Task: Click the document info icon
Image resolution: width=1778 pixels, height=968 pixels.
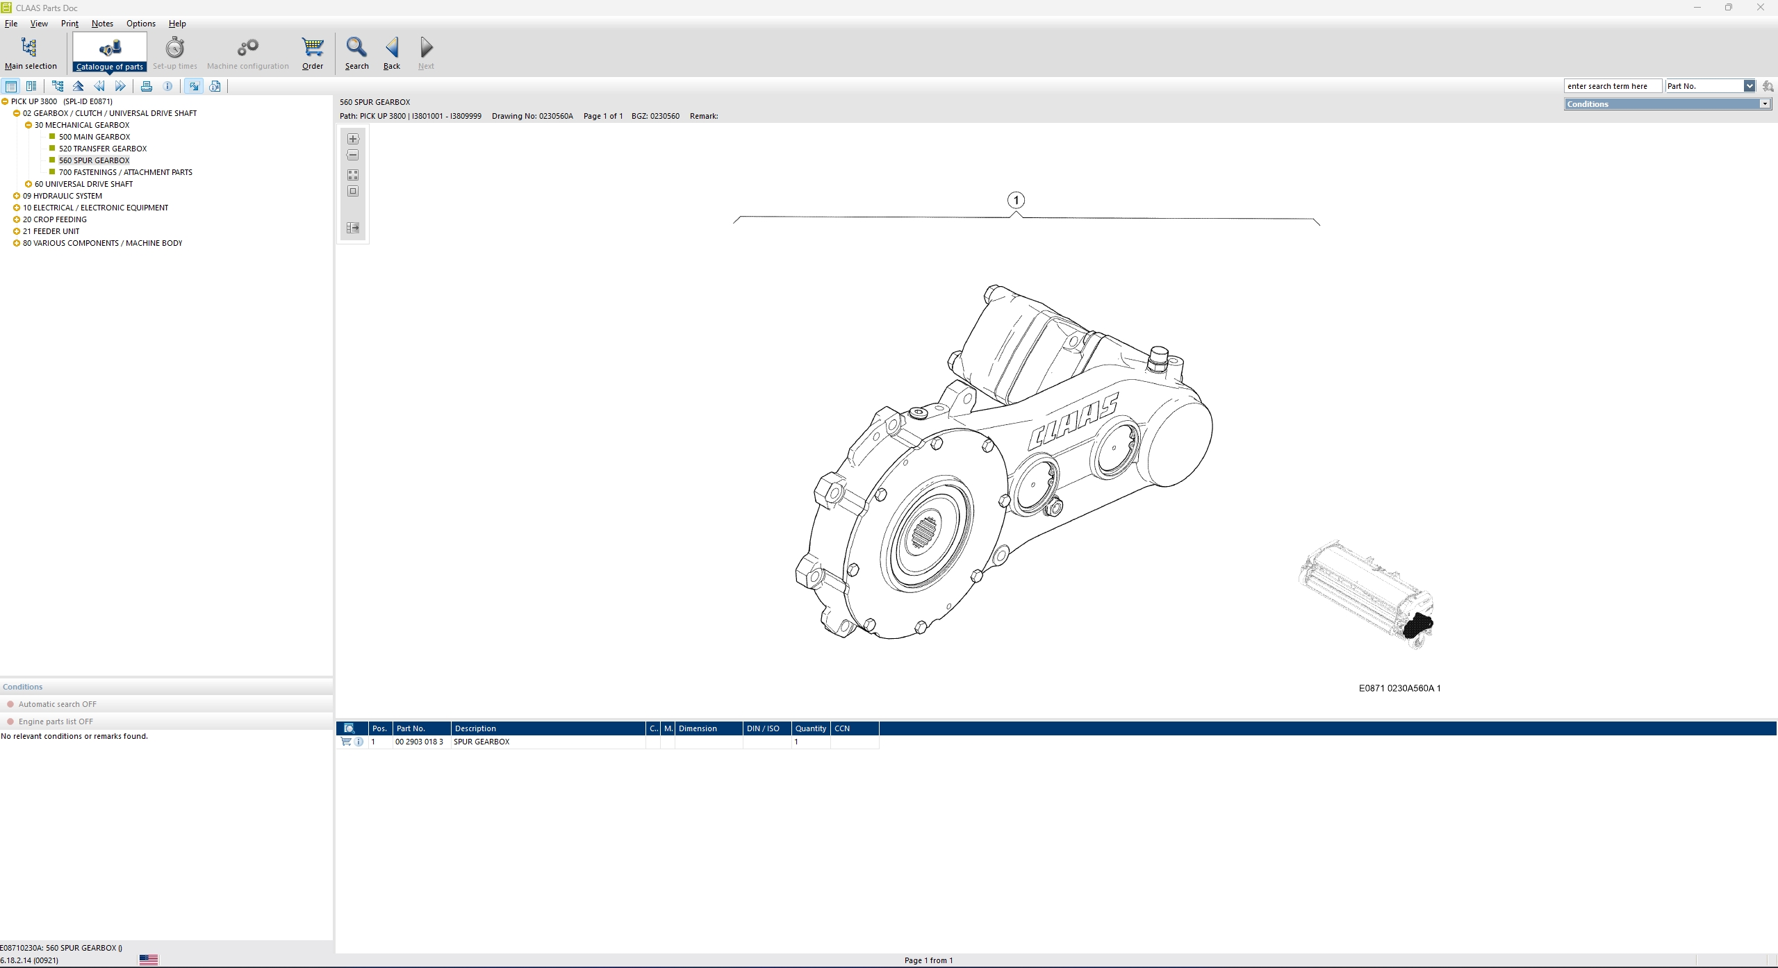Action: pyautogui.click(x=215, y=86)
